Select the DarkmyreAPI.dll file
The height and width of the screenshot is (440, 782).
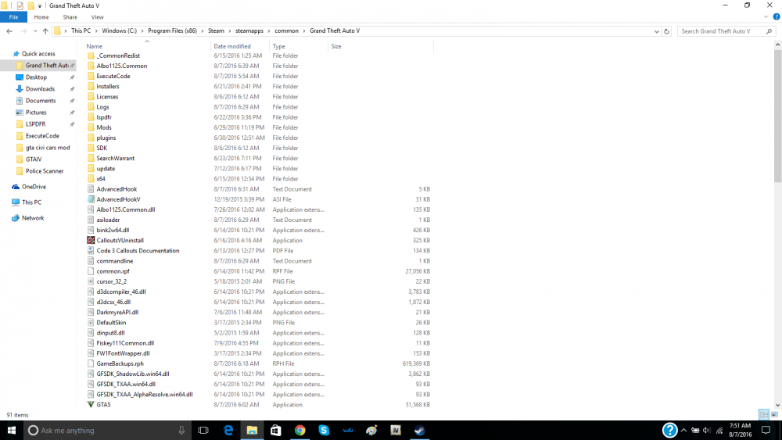pos(117,313)
